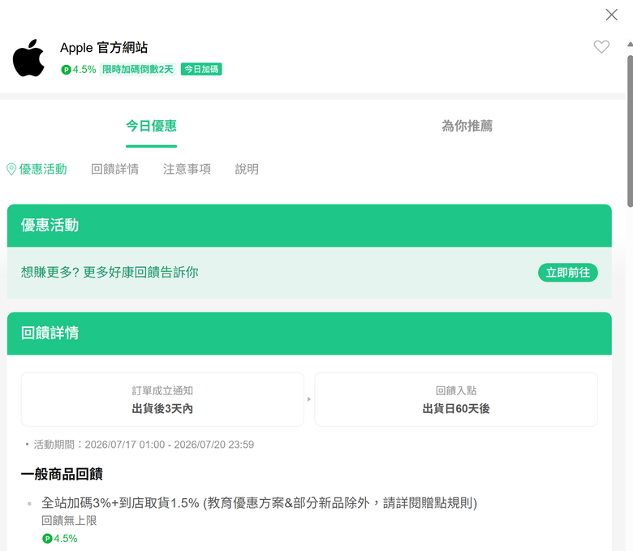Click the 今日加碼 badge
The width and height of the screenshot is (633, 551).
[201, 70]
